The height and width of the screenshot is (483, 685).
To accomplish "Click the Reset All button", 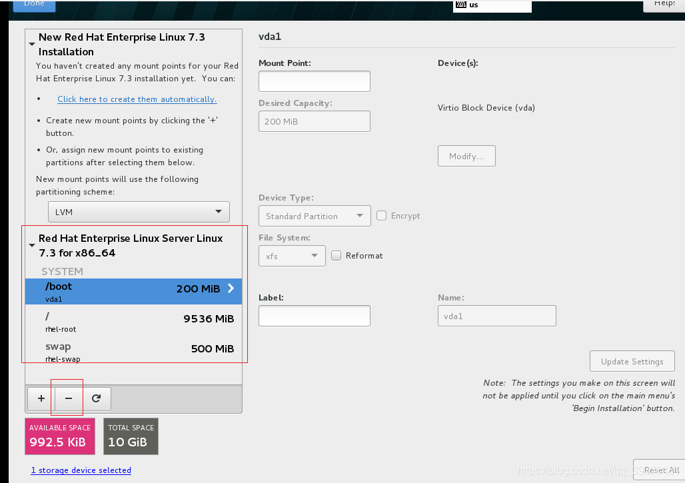I will [660, 470].
